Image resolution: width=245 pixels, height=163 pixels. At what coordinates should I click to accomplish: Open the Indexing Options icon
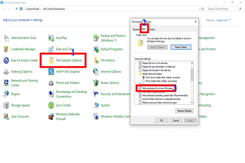pos(6,72)
